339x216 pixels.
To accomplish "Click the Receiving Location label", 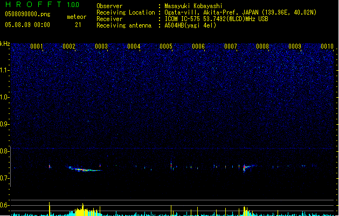I will pyautogui.click(x=126, y=12).
